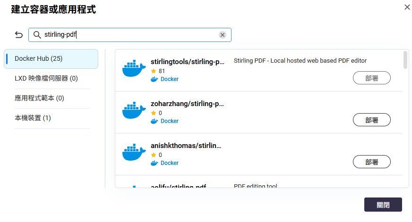Select the LXD 映像檔伺服器 (0) tab
The image size is (412, 222).
click(46, 78)
